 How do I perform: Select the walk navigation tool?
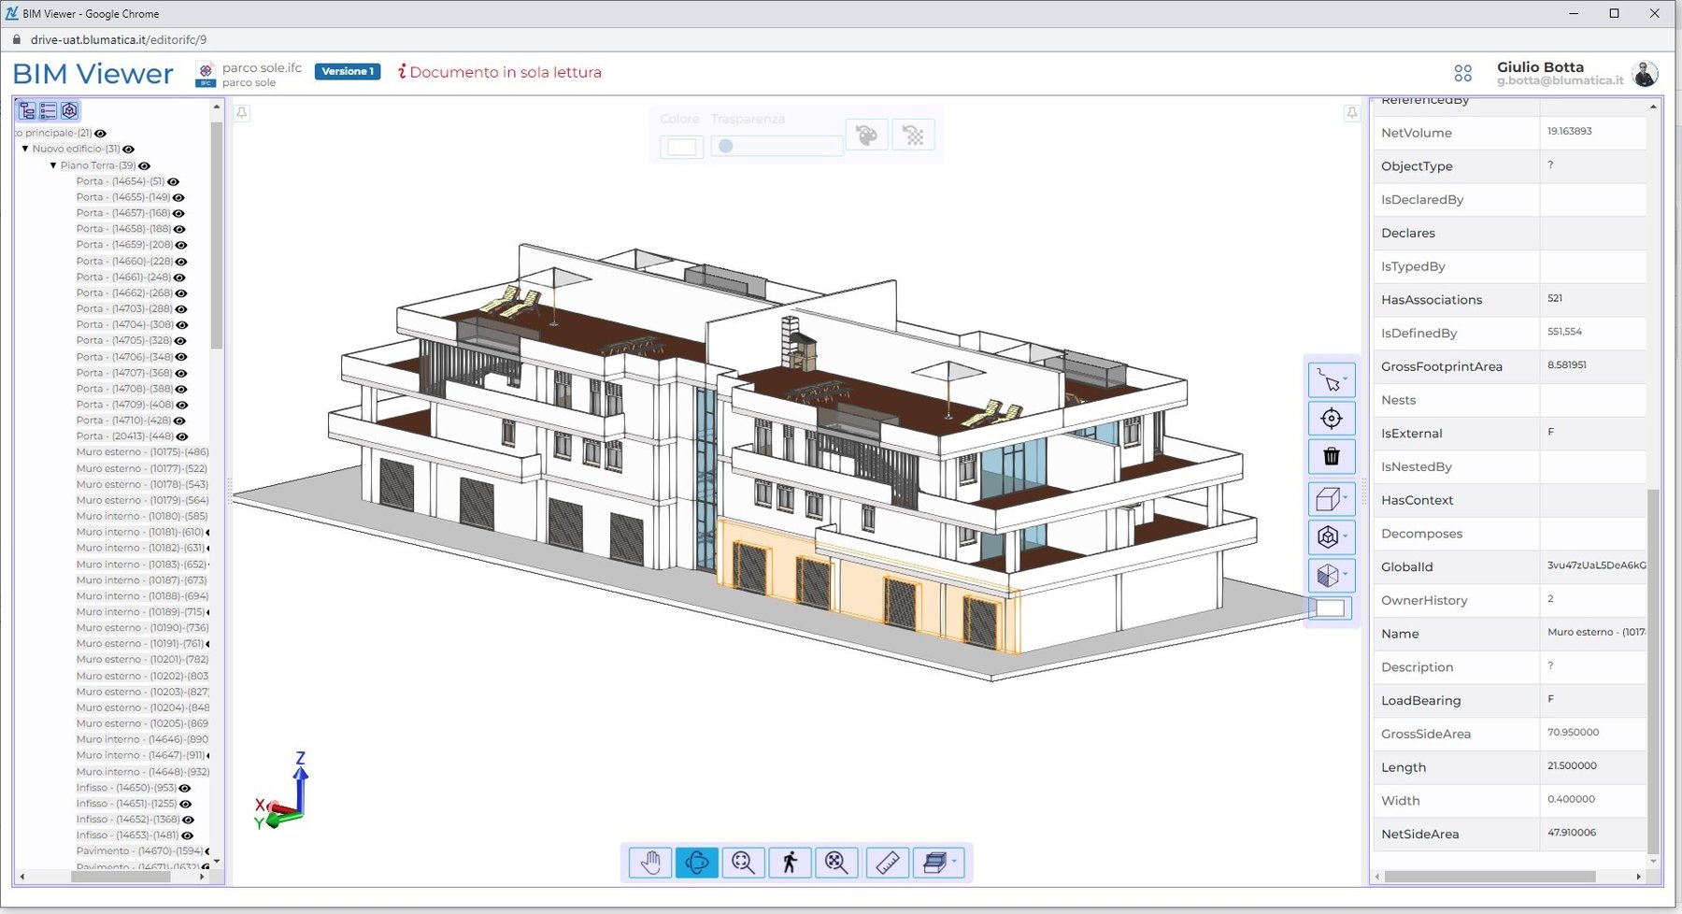click(x=790, y=863)
